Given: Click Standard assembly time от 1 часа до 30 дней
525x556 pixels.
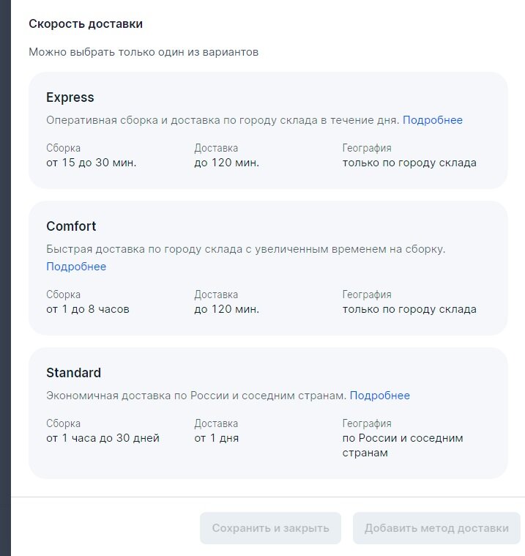Looking at the screenshot, I should coord(103,438).
